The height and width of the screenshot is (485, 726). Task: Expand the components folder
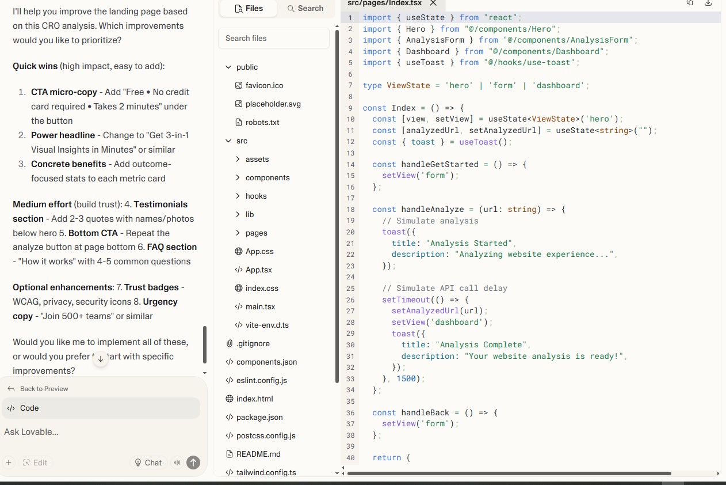[238, 178]
